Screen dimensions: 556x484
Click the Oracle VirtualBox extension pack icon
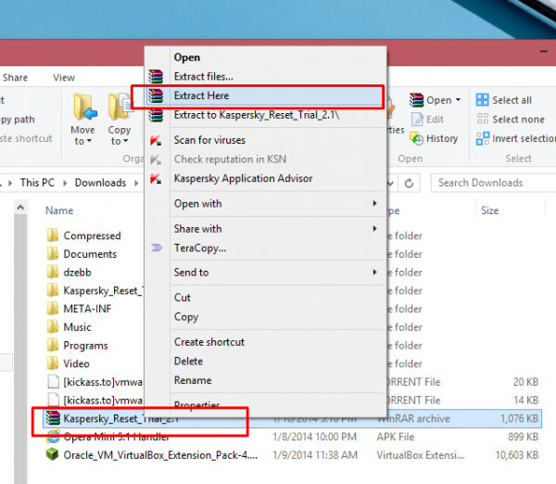[x=53, y=454]
